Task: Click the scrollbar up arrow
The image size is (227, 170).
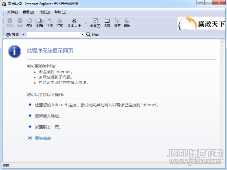Action: tap(223, 42)
